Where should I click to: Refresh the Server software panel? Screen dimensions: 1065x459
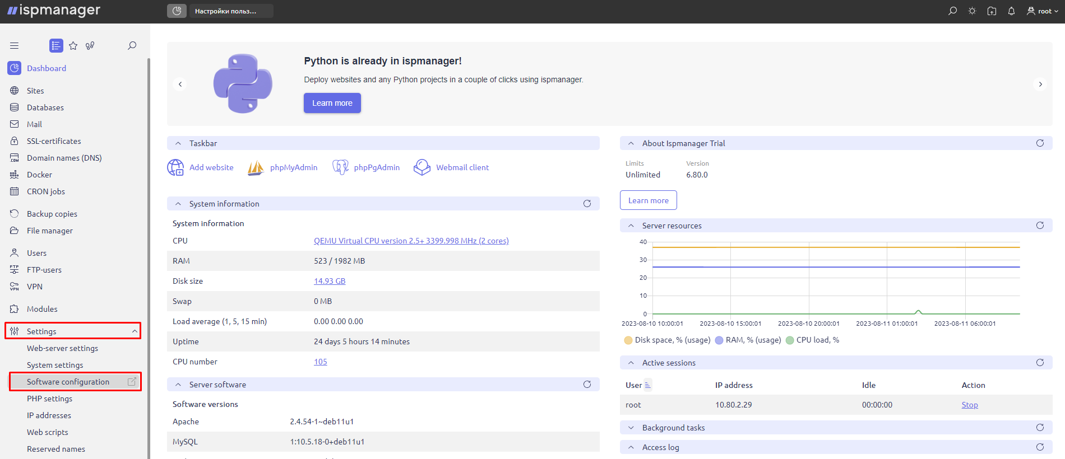click(587, 385)
